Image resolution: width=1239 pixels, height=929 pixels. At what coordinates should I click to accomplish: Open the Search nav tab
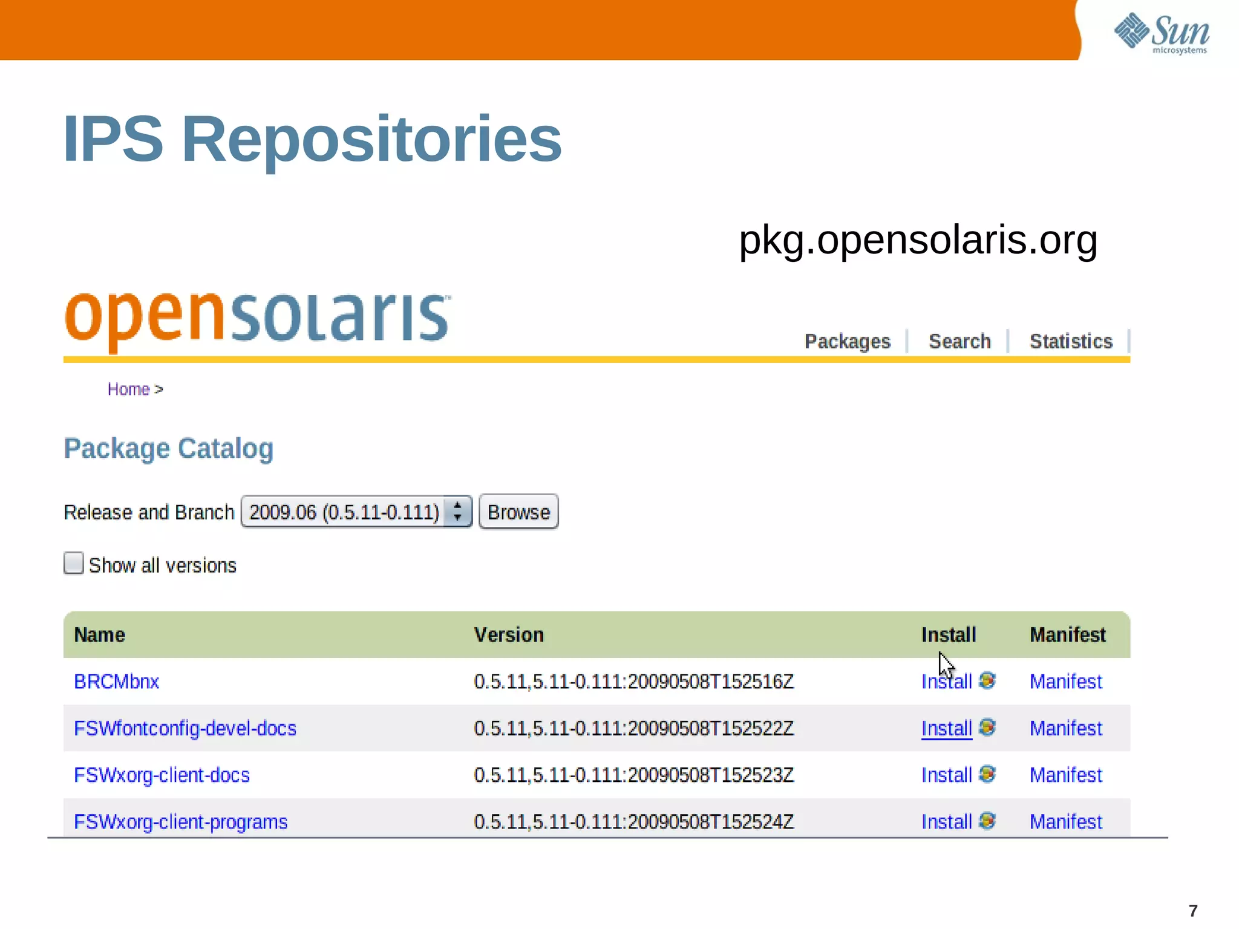960,341
